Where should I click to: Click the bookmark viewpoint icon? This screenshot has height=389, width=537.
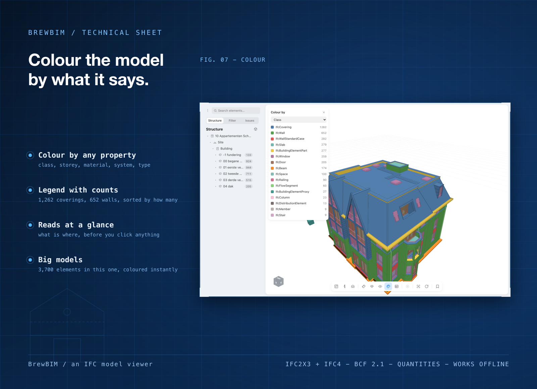(x=437, y=286)
